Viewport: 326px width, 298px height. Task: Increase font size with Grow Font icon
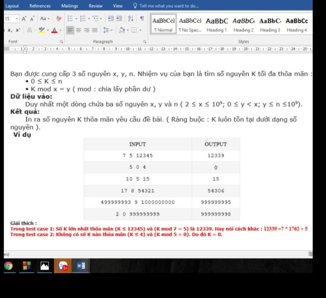pyautogui.click(x=24, y=19)
